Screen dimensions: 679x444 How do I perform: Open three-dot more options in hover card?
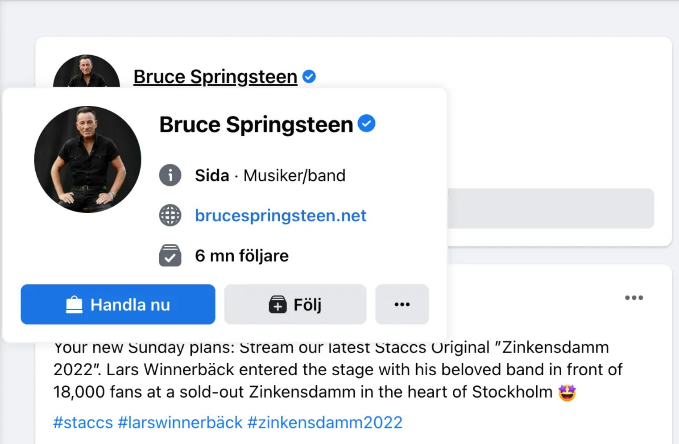[x=402, y=304]
